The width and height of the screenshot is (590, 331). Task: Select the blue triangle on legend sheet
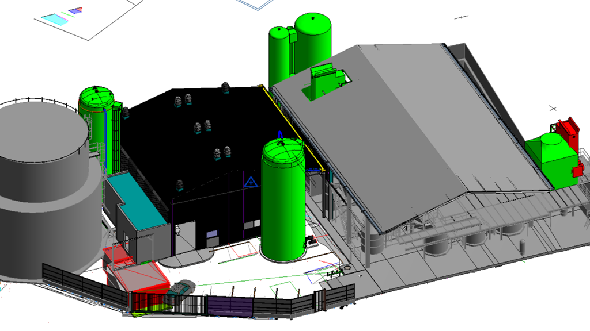75,10
